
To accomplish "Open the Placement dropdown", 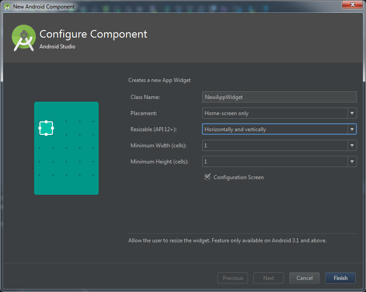I will [279, 113].
